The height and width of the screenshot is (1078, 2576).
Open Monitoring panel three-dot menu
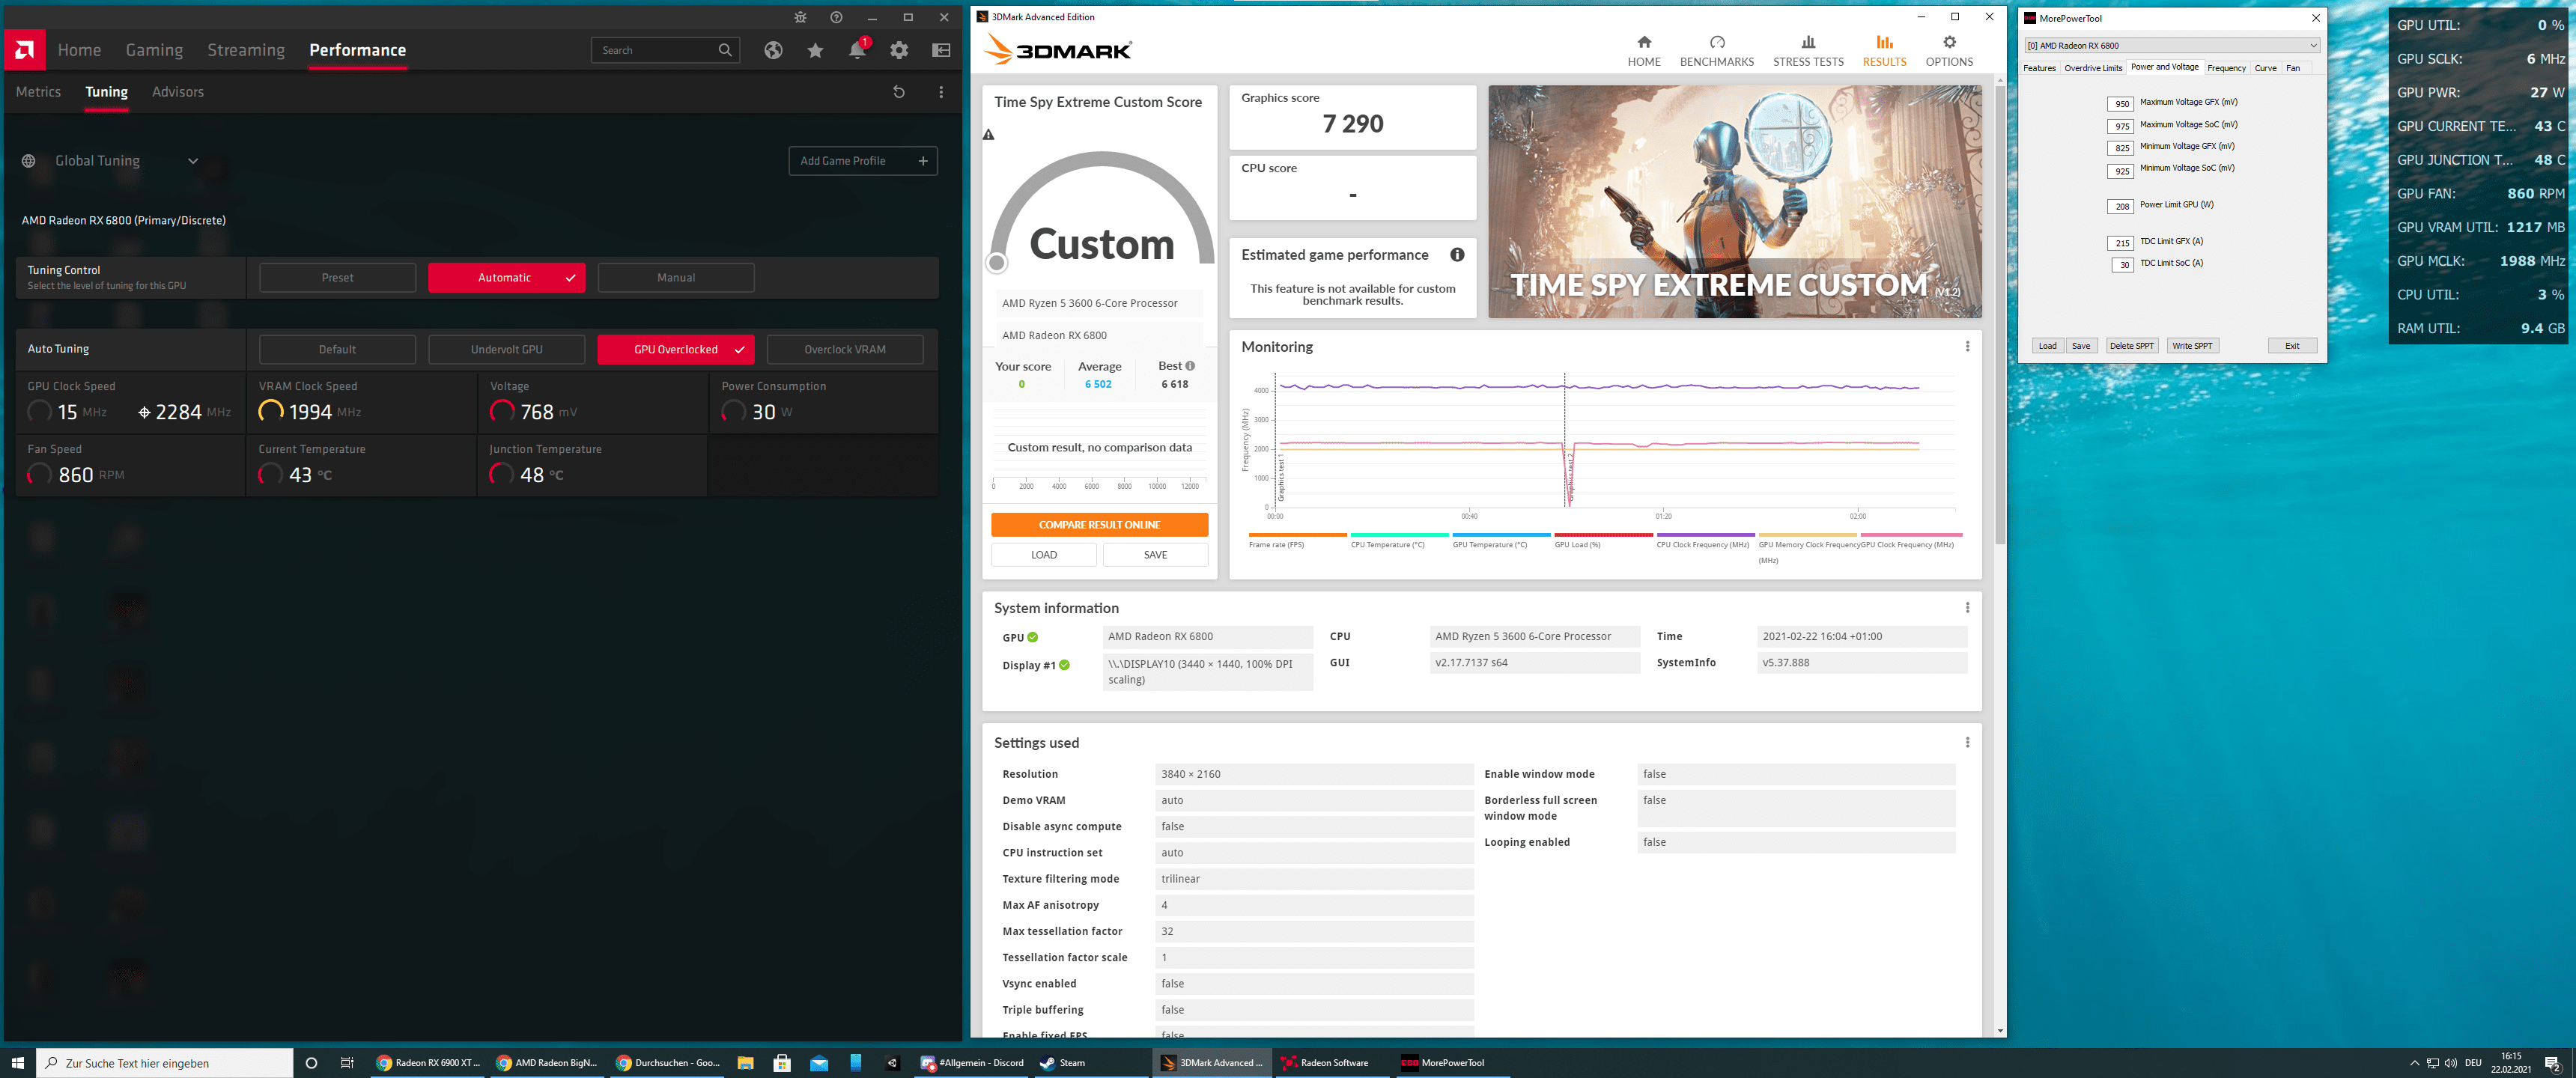(x=1966, y=347)
